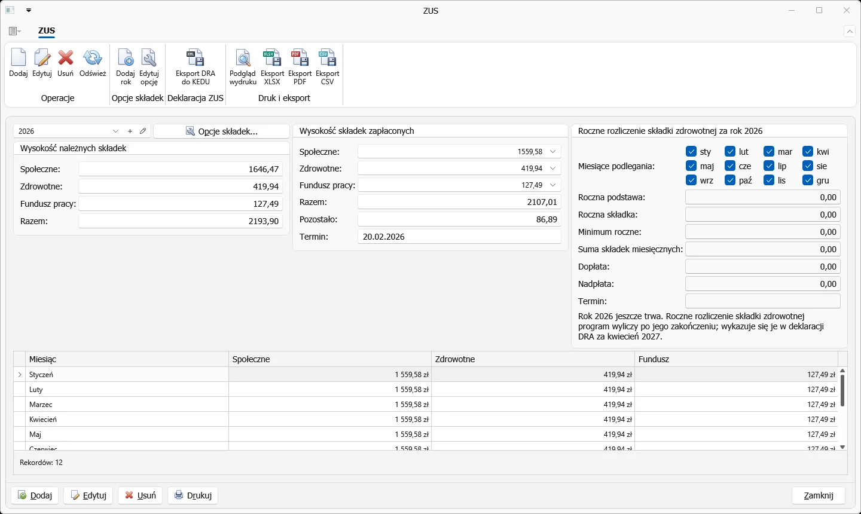Image resolution: width=861 pixels, height=514 pixels.
Task: Expand the paid Fundusz pracy 127,49 dropdown
Action: 553,185
